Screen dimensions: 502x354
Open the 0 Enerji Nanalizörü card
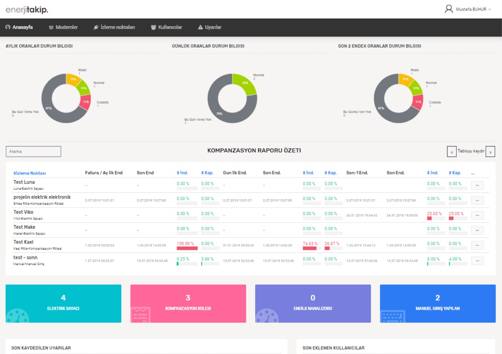coord(313,303)
